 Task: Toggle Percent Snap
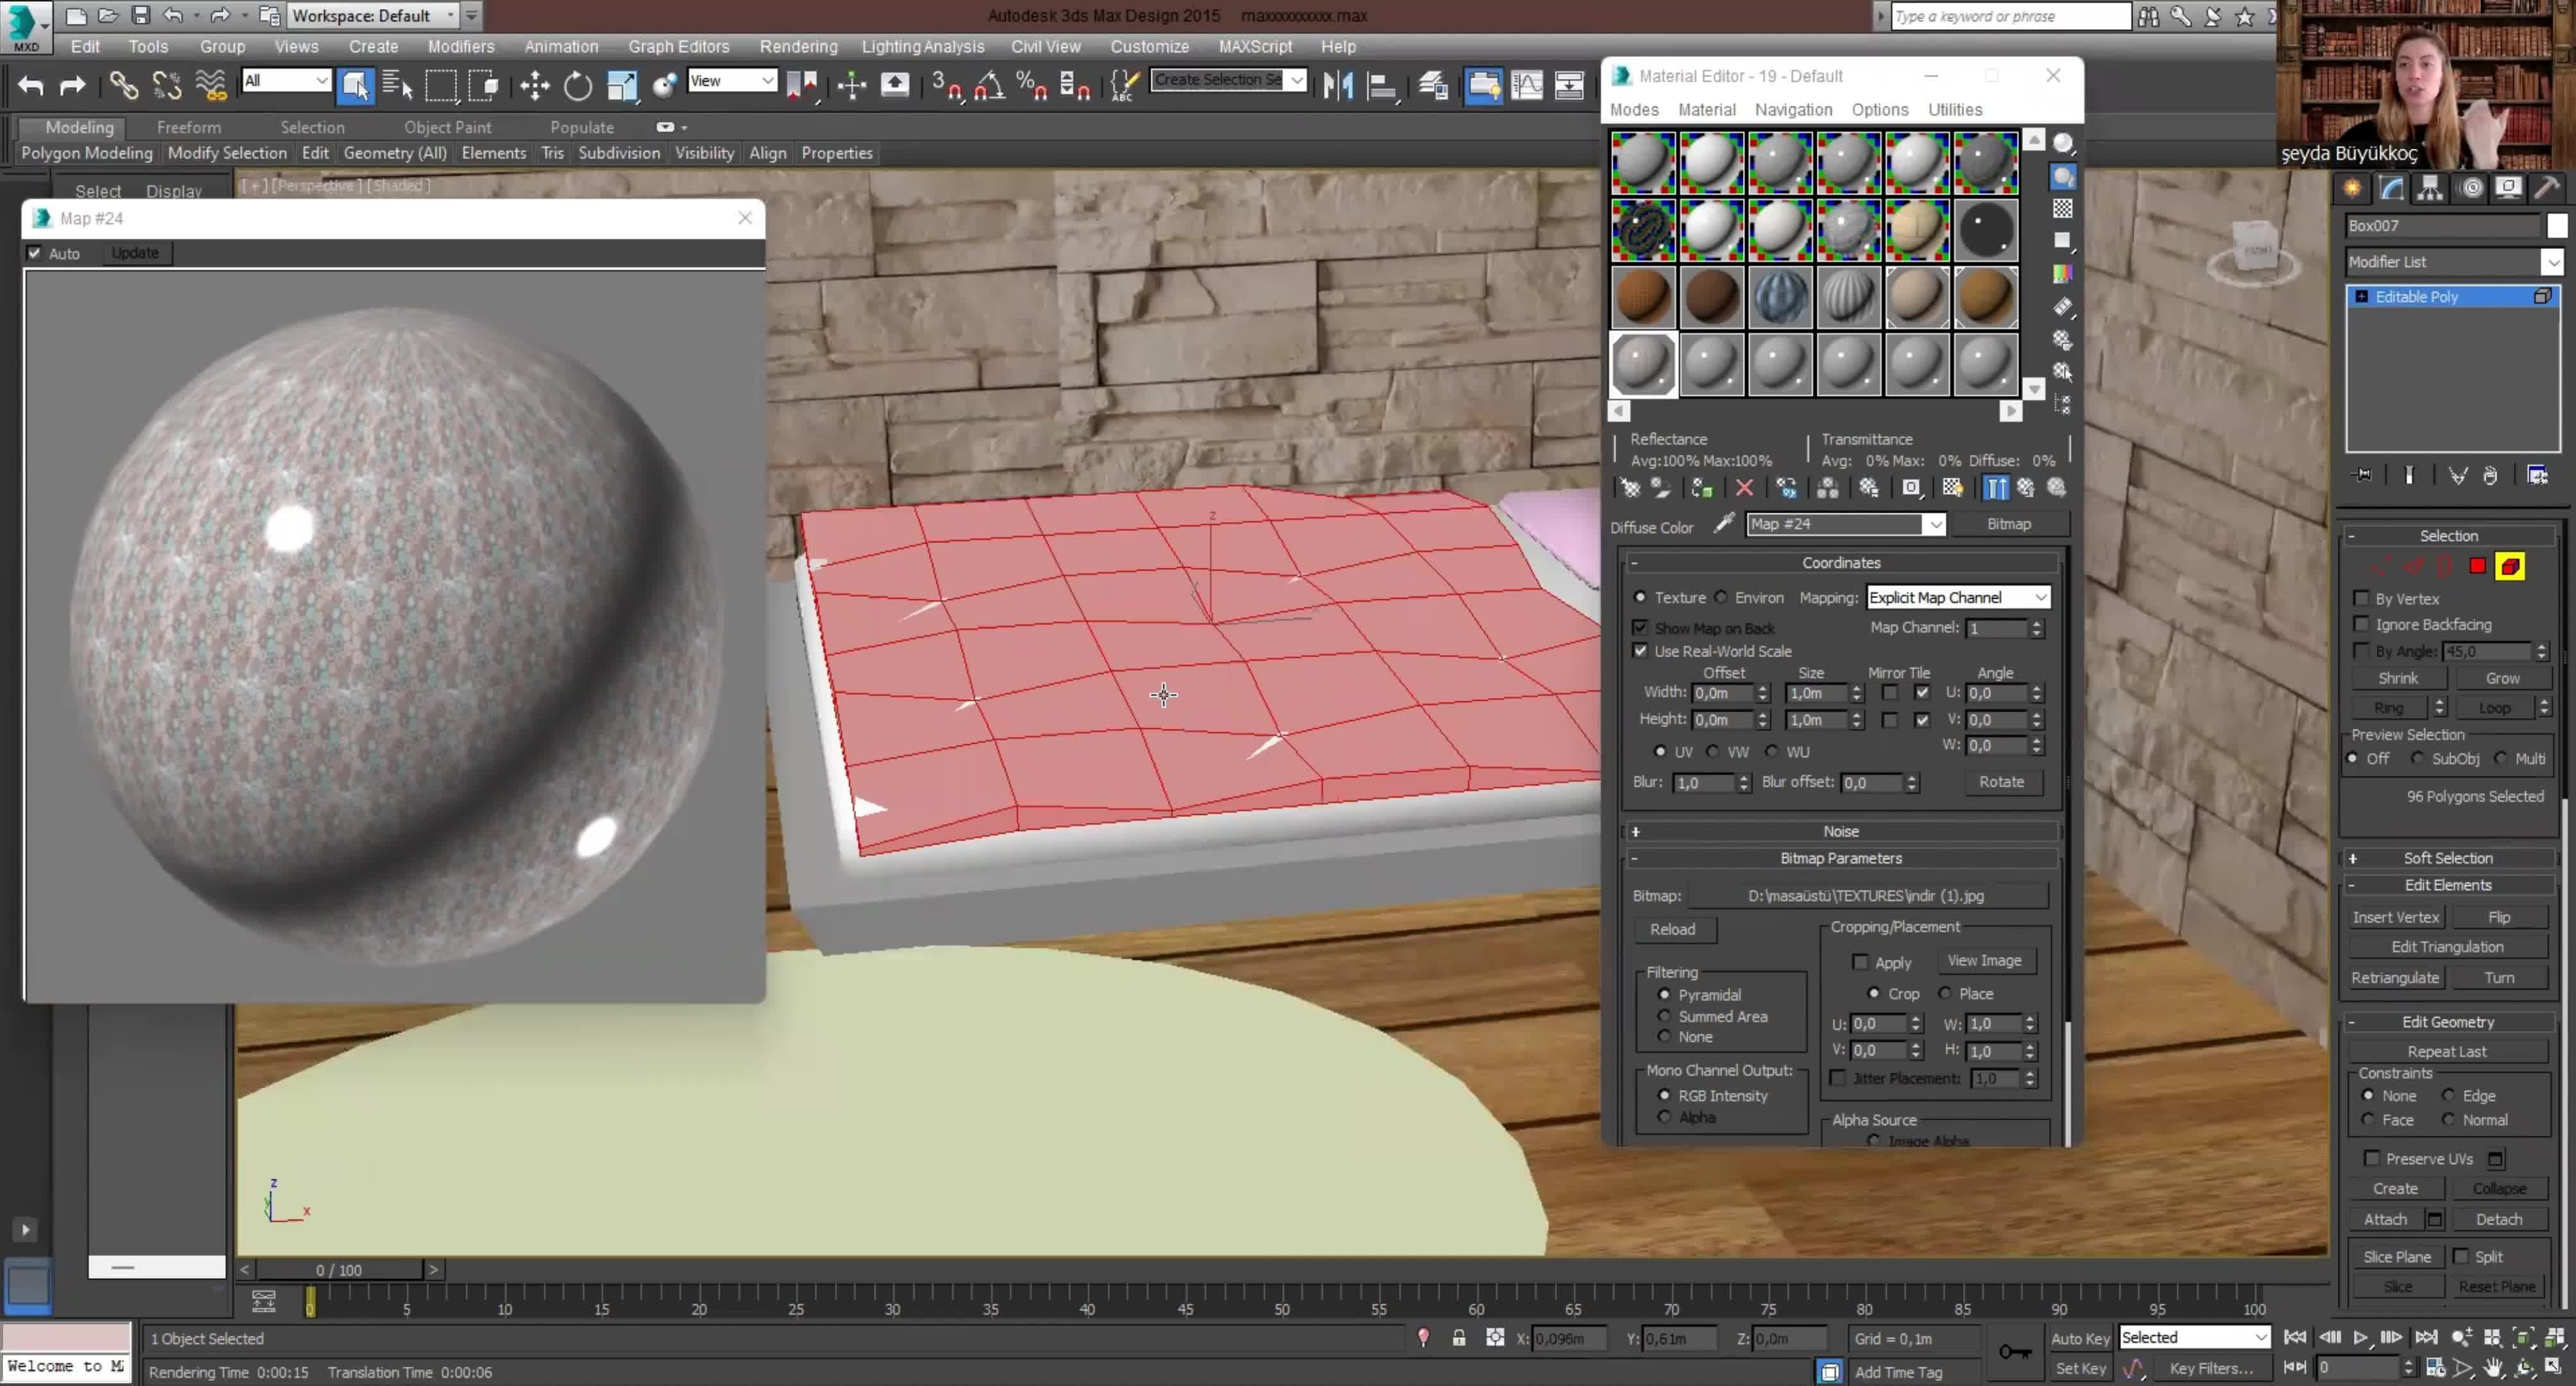pos(1031,86)
